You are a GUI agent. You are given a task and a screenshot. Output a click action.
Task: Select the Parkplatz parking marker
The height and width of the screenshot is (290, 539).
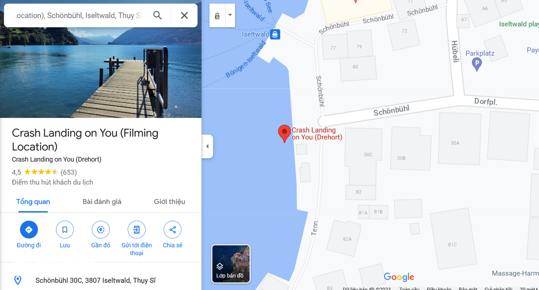tap(477, 64)
